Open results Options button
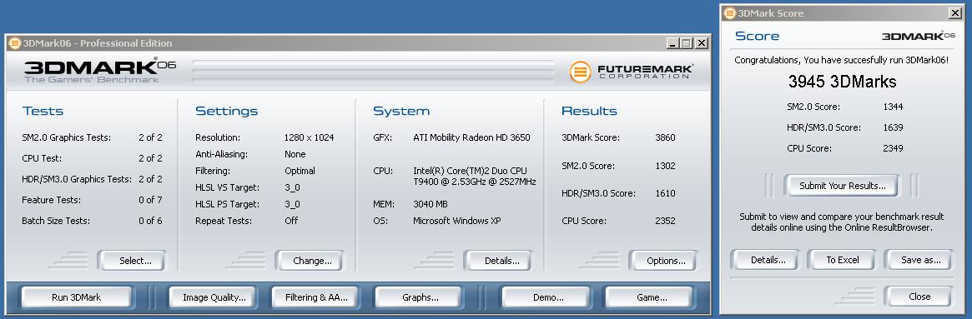The height and width of the screenshot is (319, 972). [662, 261]
